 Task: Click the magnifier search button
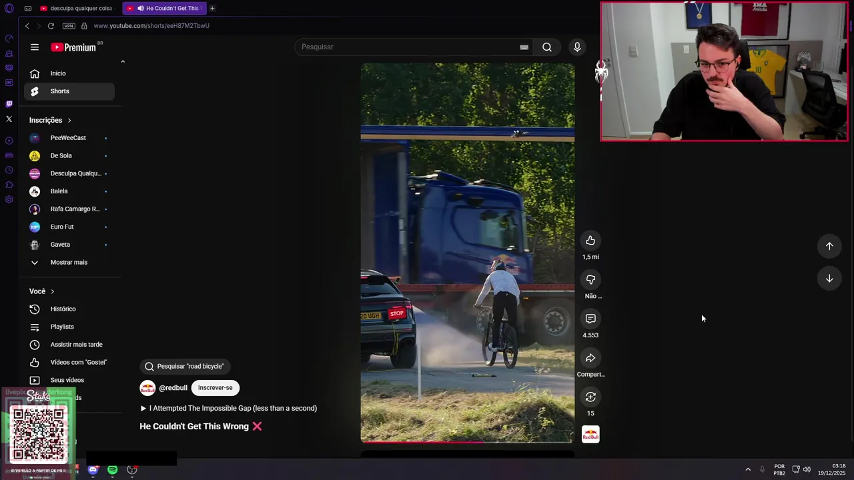pos(547,47)
